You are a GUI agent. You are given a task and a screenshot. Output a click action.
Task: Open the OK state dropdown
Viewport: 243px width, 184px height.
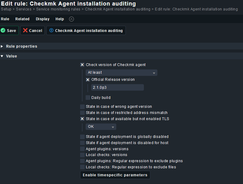[101, 127]
